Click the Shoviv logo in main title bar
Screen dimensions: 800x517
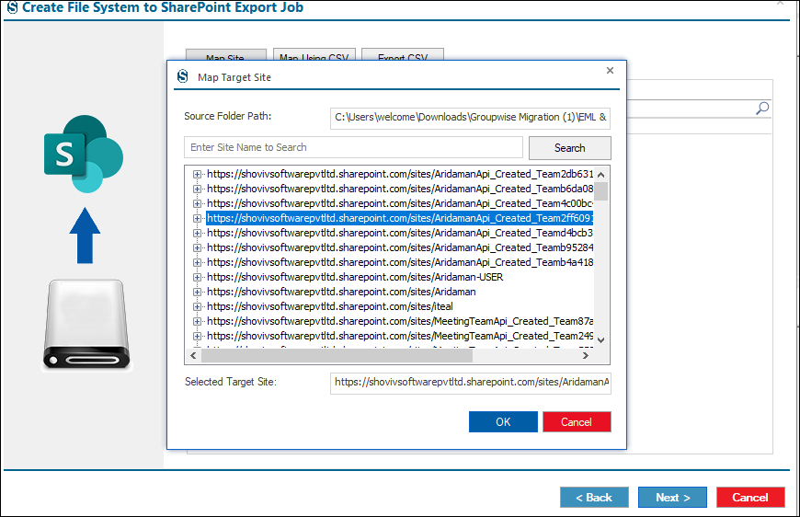[x=12, y=7]
